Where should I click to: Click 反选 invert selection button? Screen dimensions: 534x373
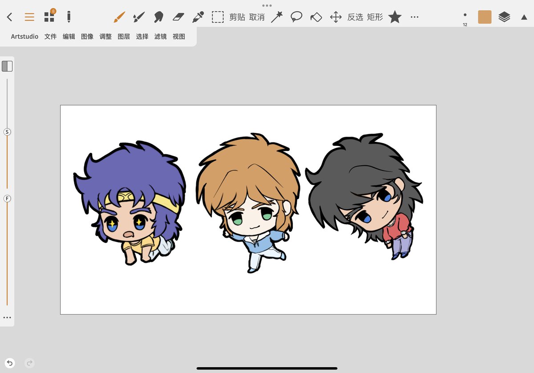(355, 17)
